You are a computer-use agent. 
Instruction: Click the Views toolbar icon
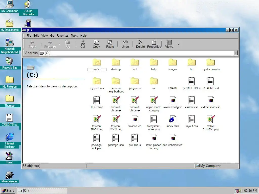coord(169,42)
